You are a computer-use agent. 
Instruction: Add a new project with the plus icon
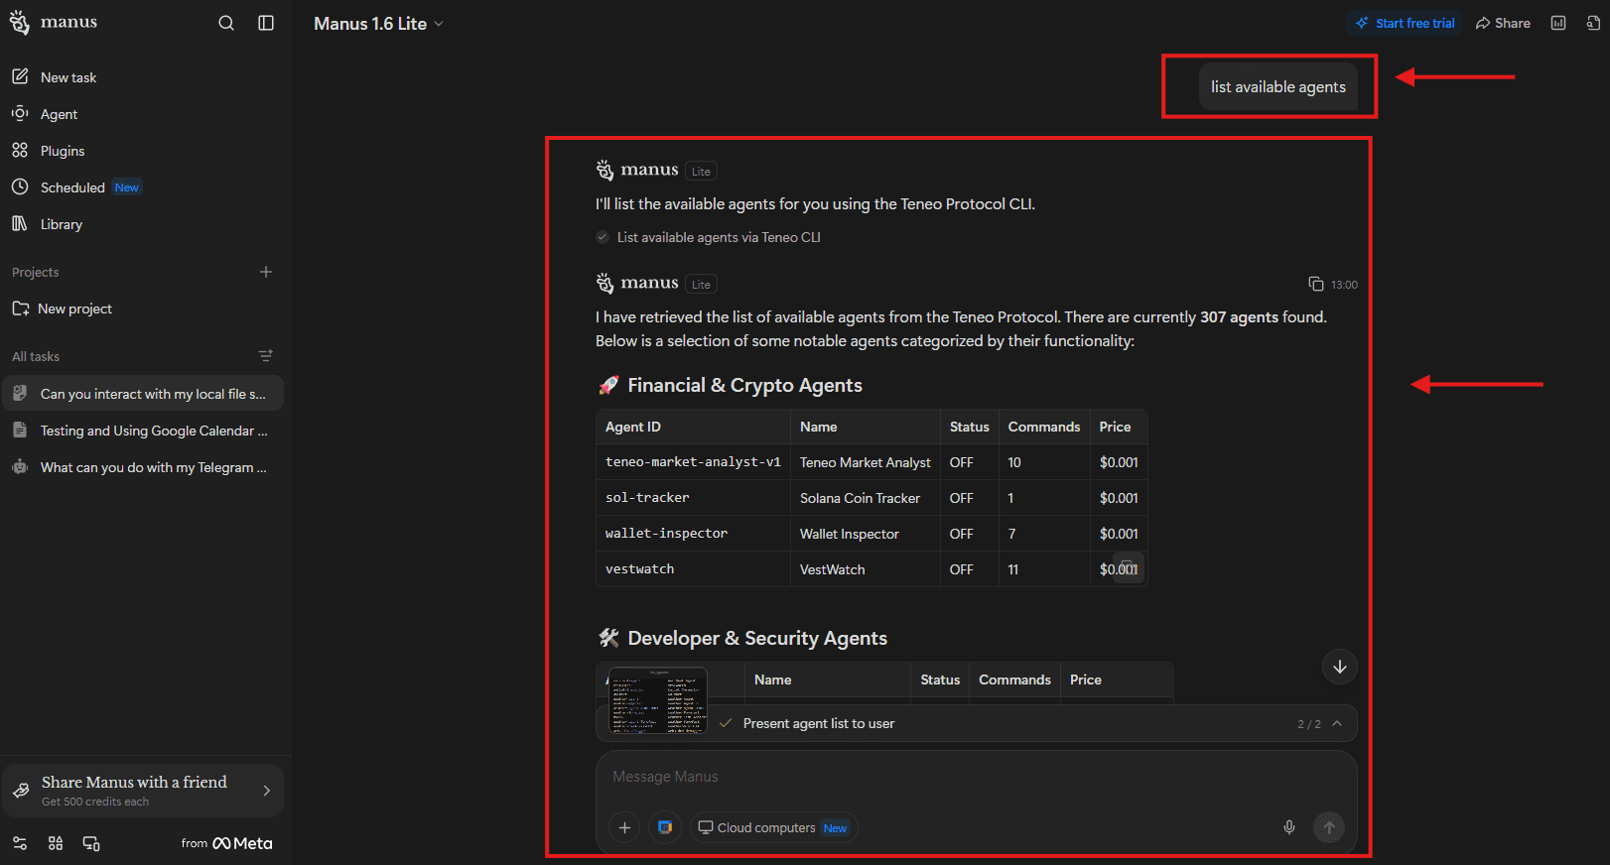pyautogui.click(x=266, y=272)
